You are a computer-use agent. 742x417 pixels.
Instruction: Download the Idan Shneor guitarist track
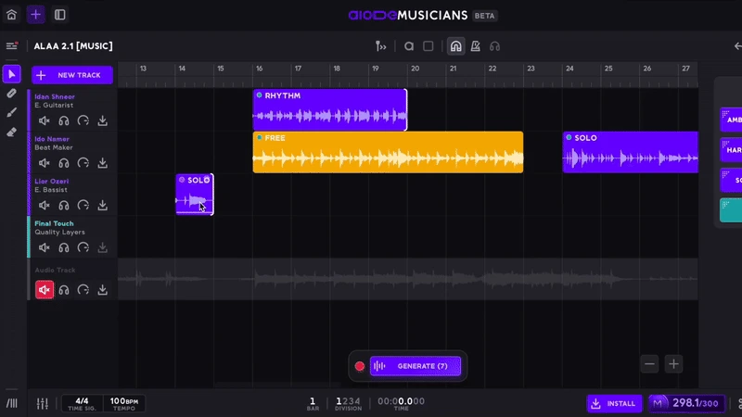(x=103, y=120)
